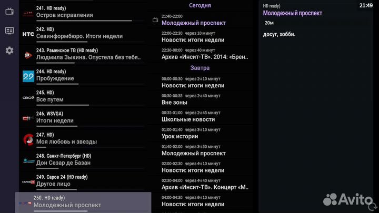Image resolution: width=379 pixels, height=213 pixels.
Task: Click the live TV icon beside 21:40-22:00
Action: tap(155, 20)
